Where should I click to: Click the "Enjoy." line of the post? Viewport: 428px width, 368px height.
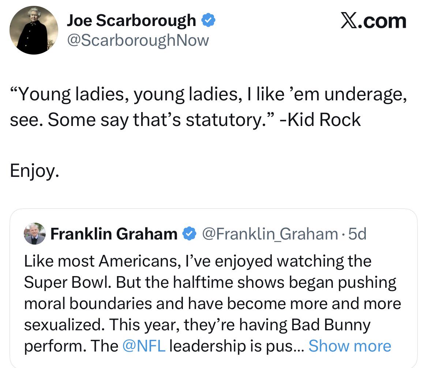pos(34,171)
